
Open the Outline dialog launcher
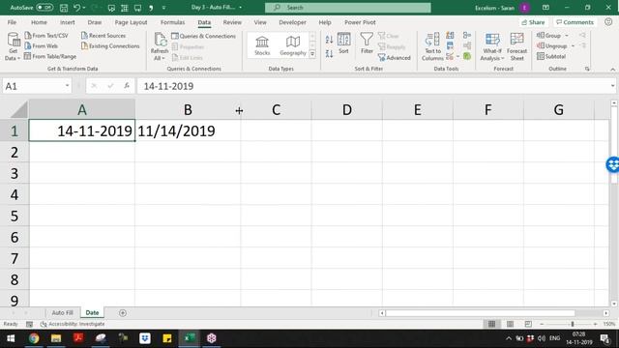pos(587,69)
